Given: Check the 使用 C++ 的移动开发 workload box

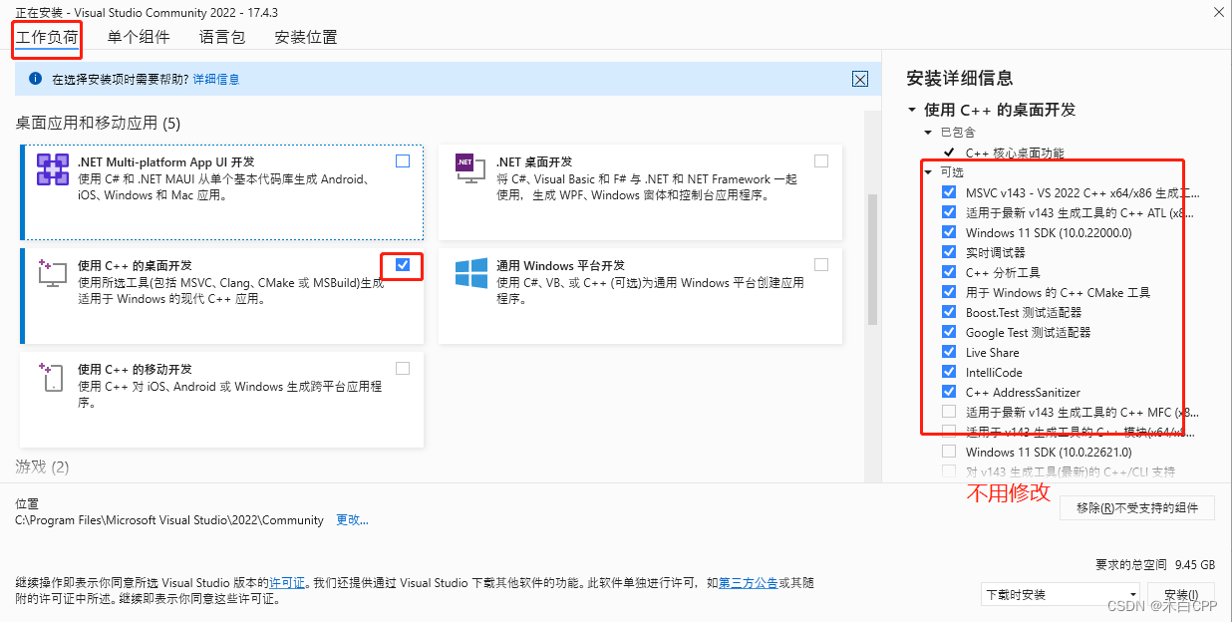Looking at the screenshot, I should coord(403,368).
